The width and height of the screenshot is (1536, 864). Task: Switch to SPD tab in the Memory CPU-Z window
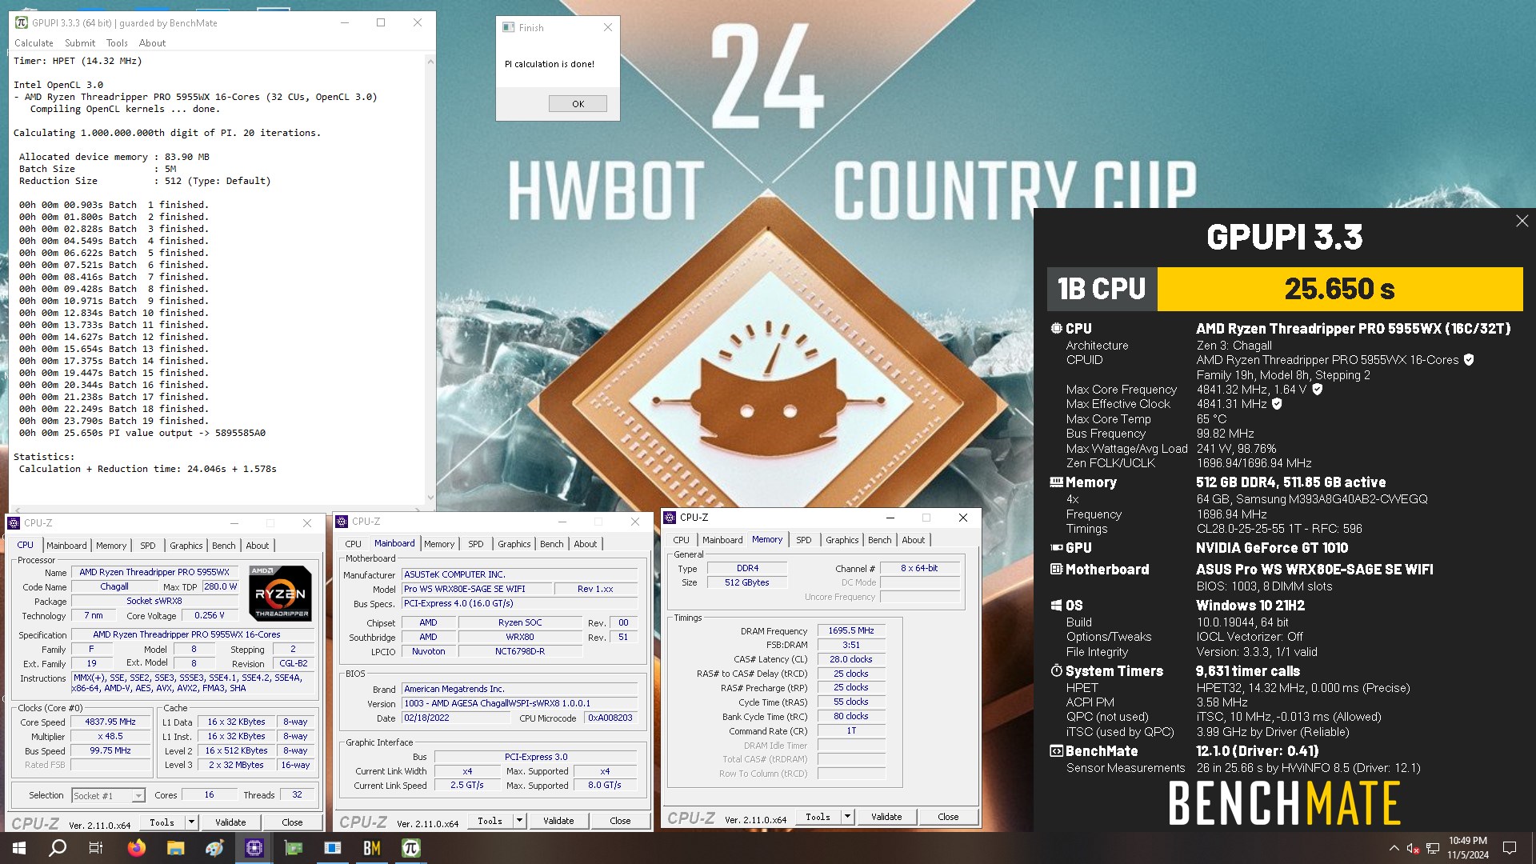tap(803, 540)
